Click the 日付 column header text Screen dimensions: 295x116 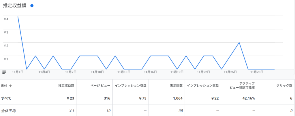[4, 86]
